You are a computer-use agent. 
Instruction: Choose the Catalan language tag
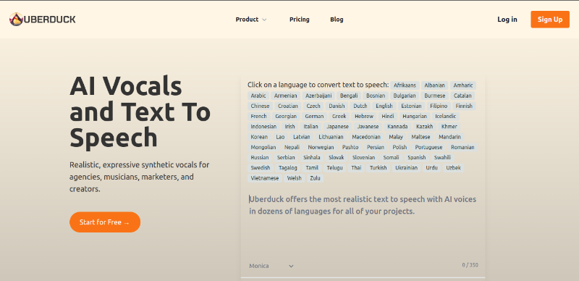[462, 96]
